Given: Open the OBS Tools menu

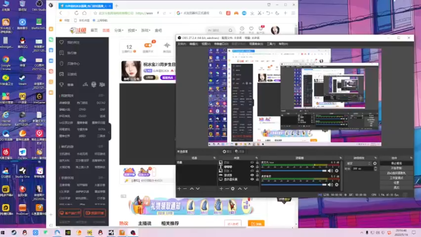Looking at the screenshot, I should (271, 44).
